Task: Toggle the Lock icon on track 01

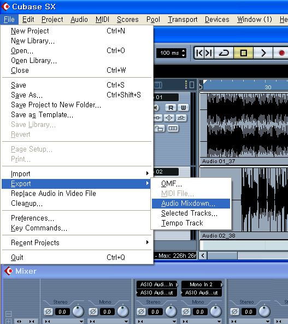Action: (x=159, y=129)
